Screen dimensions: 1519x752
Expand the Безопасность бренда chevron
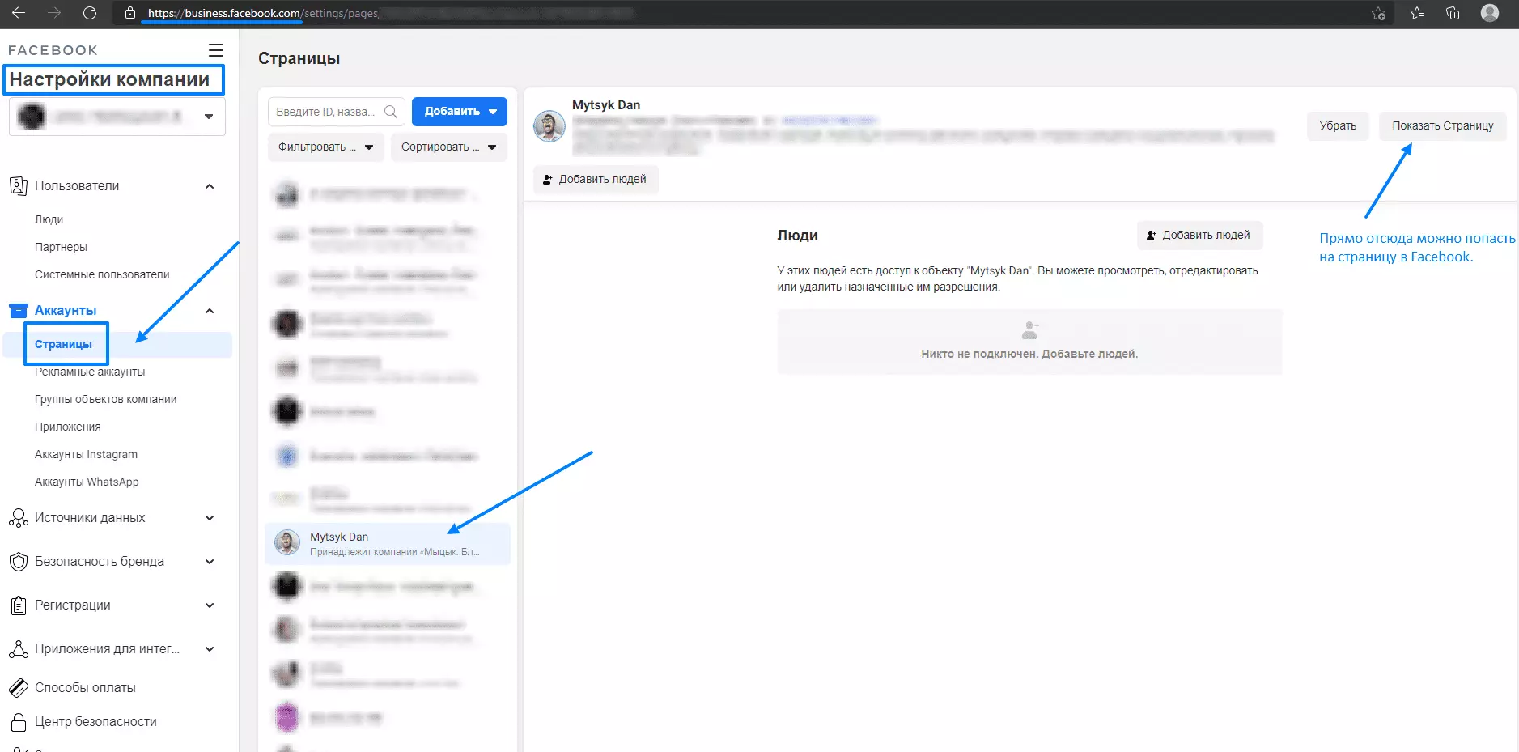click(210, 562)
